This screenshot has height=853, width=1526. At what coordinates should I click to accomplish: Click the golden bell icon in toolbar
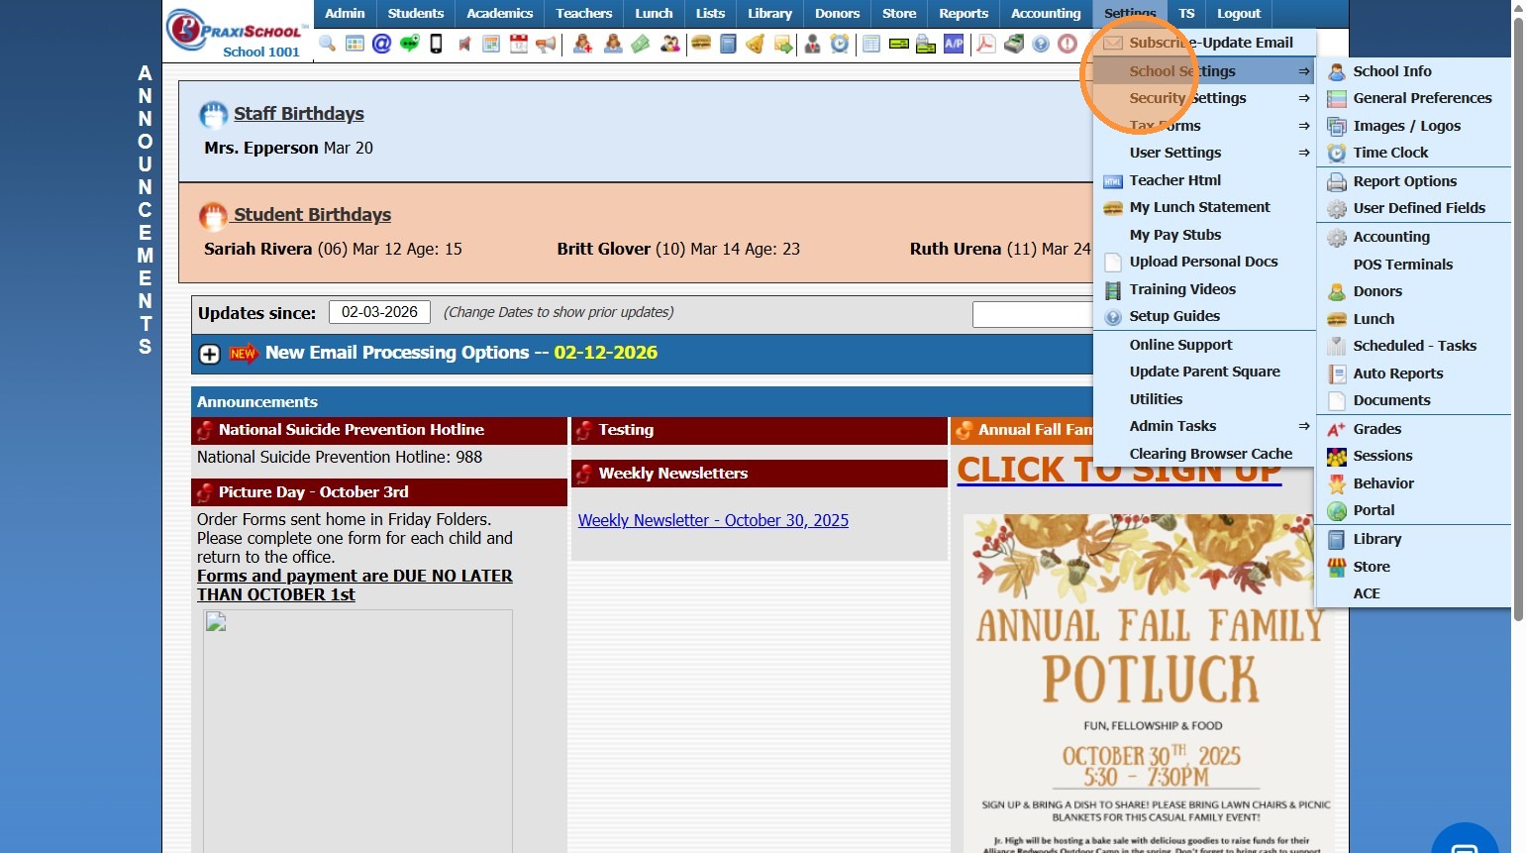755,44
